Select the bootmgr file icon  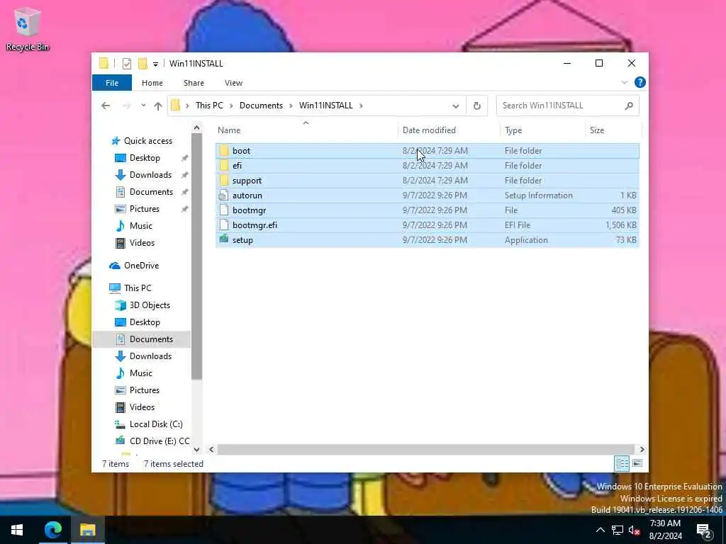[x=224, y=210]
